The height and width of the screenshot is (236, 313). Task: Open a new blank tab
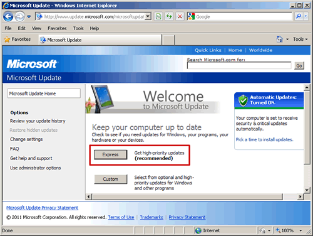(x=168, y=40)
